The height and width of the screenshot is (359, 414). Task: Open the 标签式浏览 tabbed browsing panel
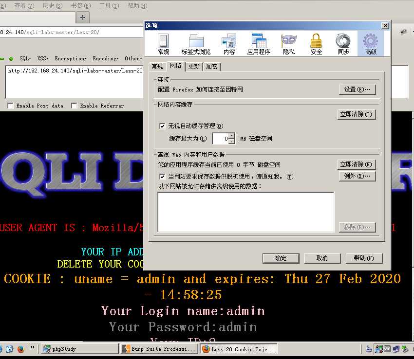(196, 44)
